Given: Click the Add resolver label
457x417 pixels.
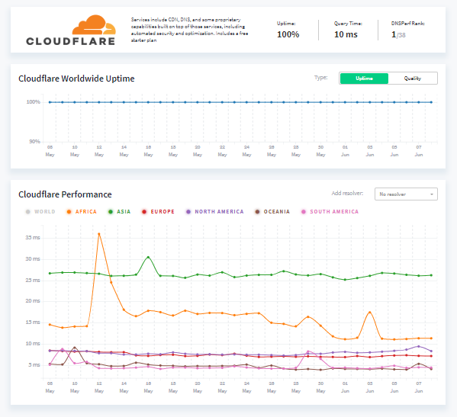Looking at the screenshot, I should (347, 193).
